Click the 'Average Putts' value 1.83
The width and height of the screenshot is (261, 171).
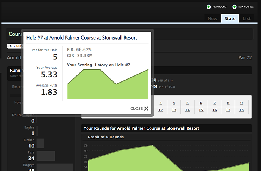[49, 92]
